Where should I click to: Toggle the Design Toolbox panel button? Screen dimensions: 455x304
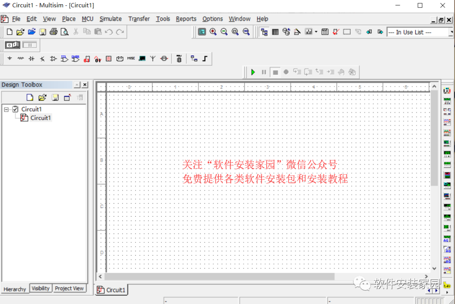pyautogui.click(x=264, y=32)
